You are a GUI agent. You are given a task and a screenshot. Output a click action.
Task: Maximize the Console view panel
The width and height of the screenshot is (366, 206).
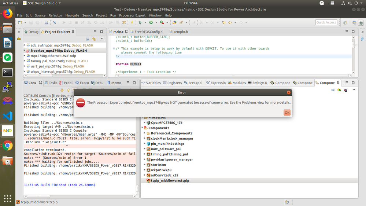click(134, 82)
